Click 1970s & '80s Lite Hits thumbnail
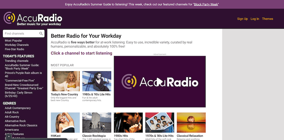Viewport: 284px width, 140px height. point(160,122)
